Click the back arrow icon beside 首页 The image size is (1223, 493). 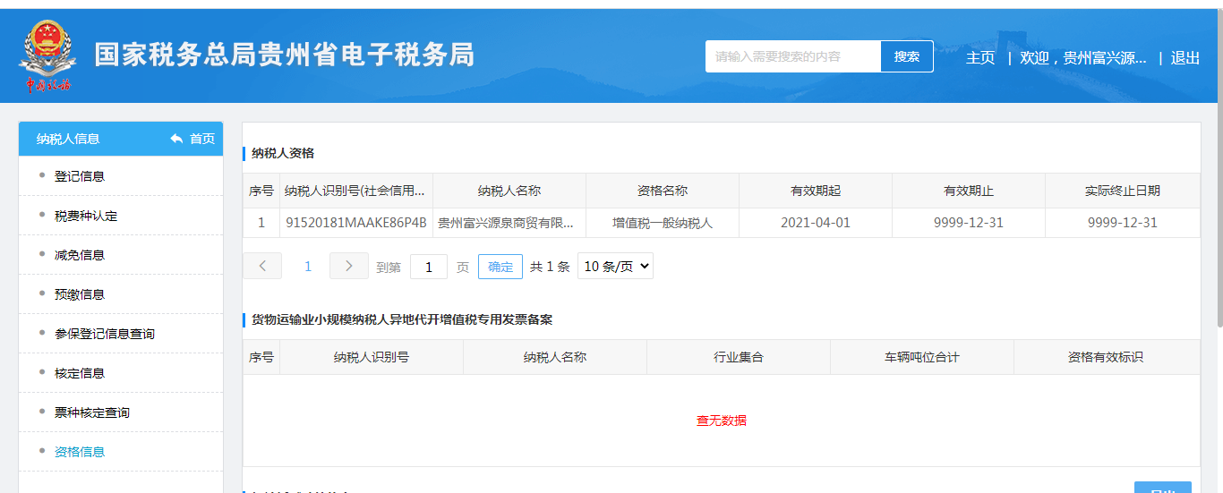pos(176,139)
